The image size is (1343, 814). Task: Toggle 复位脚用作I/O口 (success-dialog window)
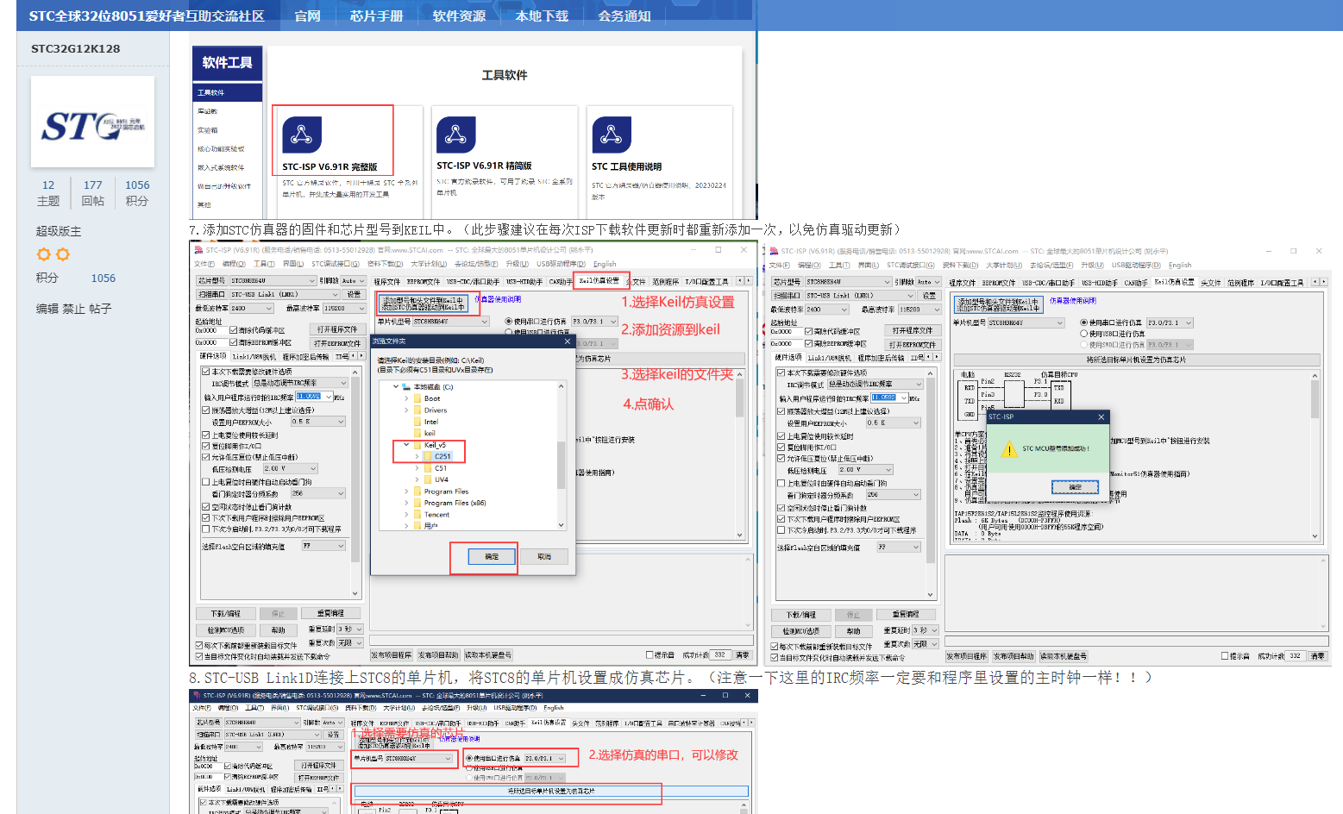coord(781,448)
